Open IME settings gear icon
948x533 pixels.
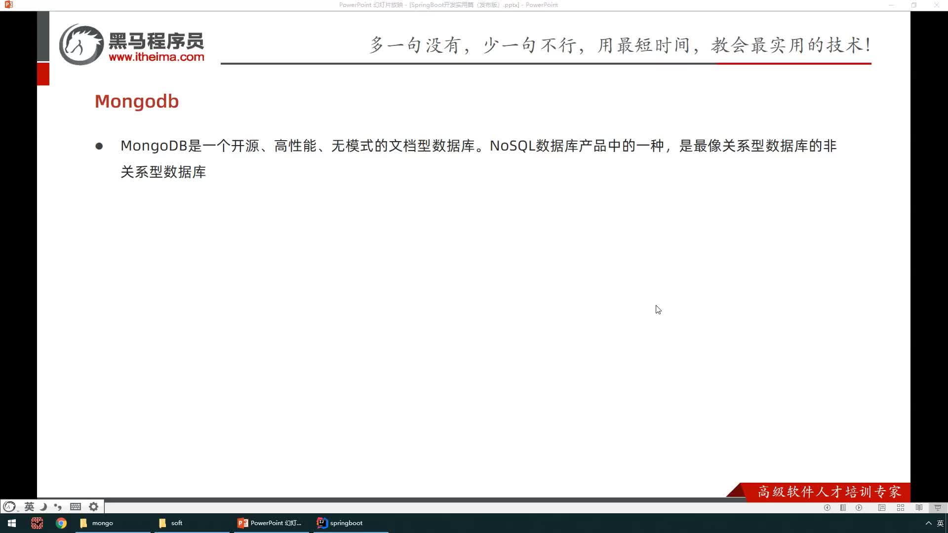93,506
